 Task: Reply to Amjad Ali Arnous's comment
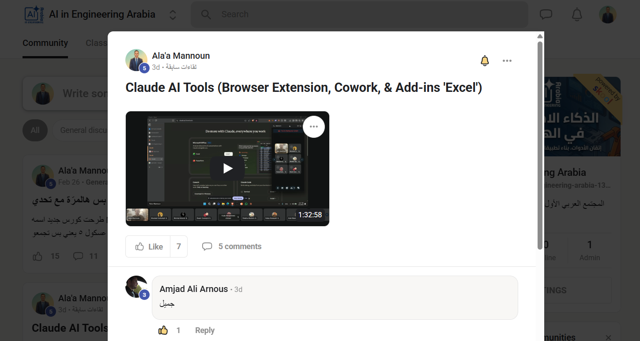point(205,330)
